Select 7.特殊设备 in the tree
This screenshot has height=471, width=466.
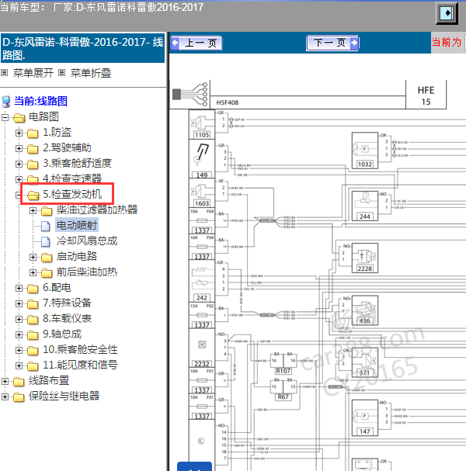coord(67,303)
